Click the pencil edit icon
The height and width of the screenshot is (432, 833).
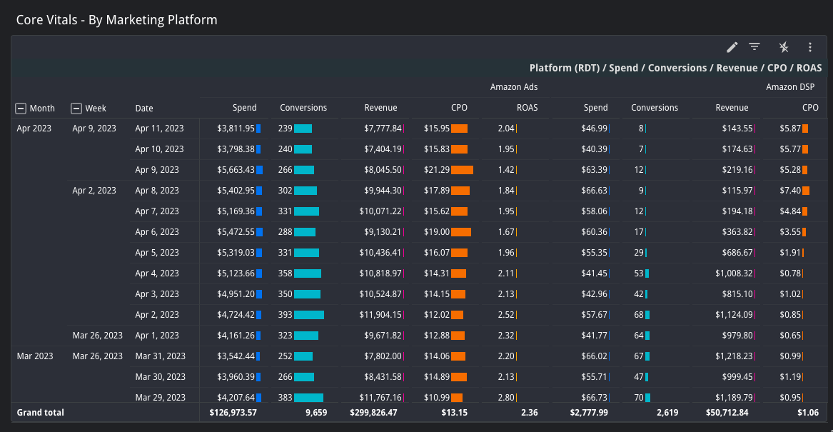pos(732,47)
